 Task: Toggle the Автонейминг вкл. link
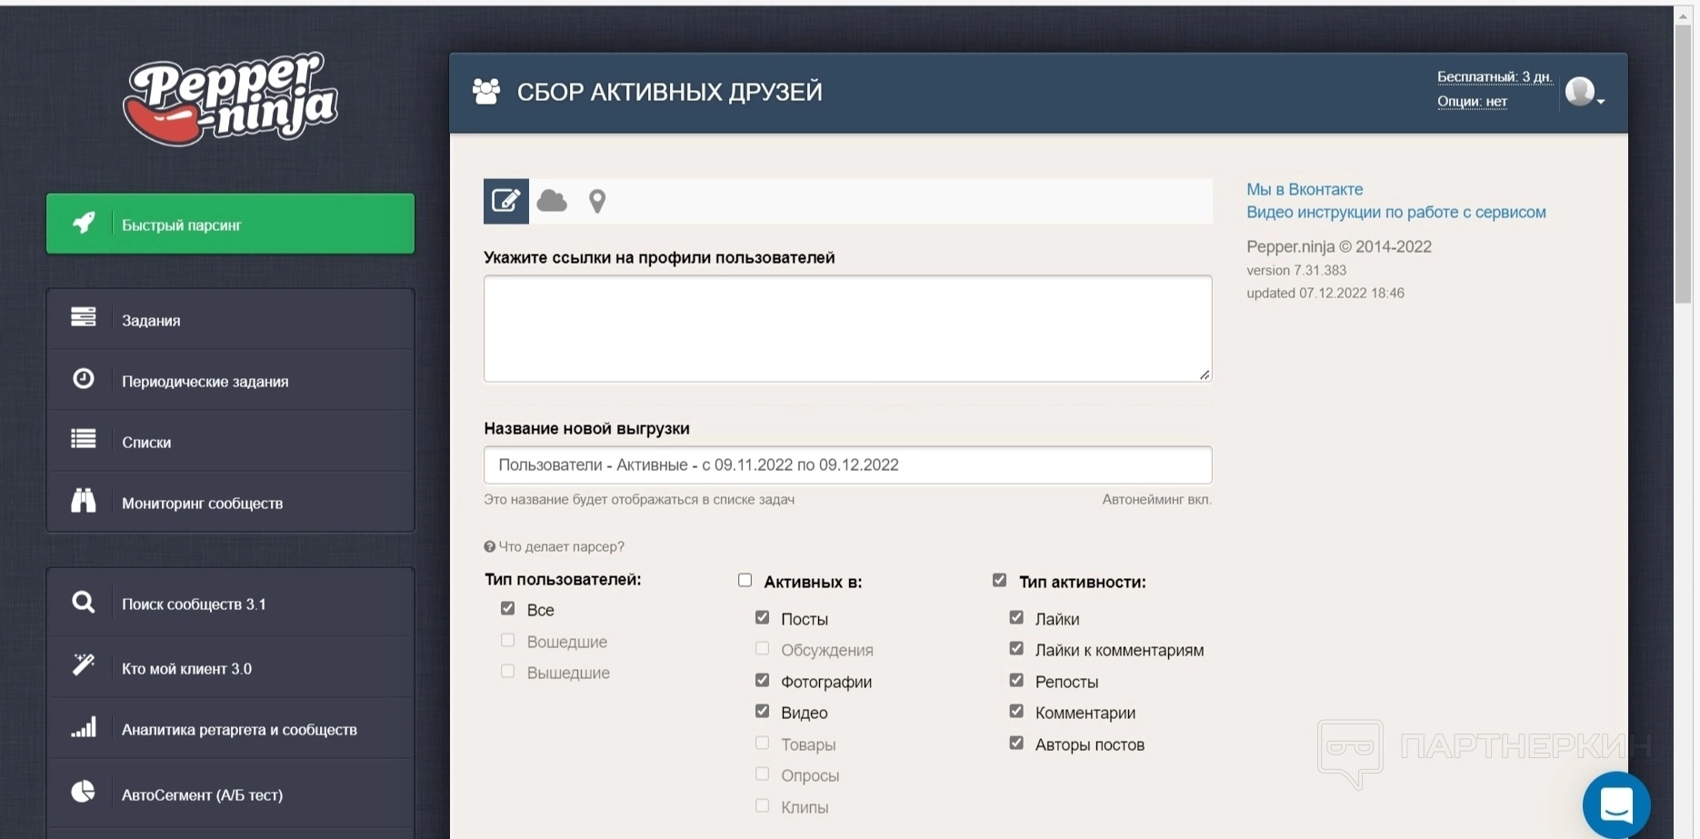[1156, 499]
